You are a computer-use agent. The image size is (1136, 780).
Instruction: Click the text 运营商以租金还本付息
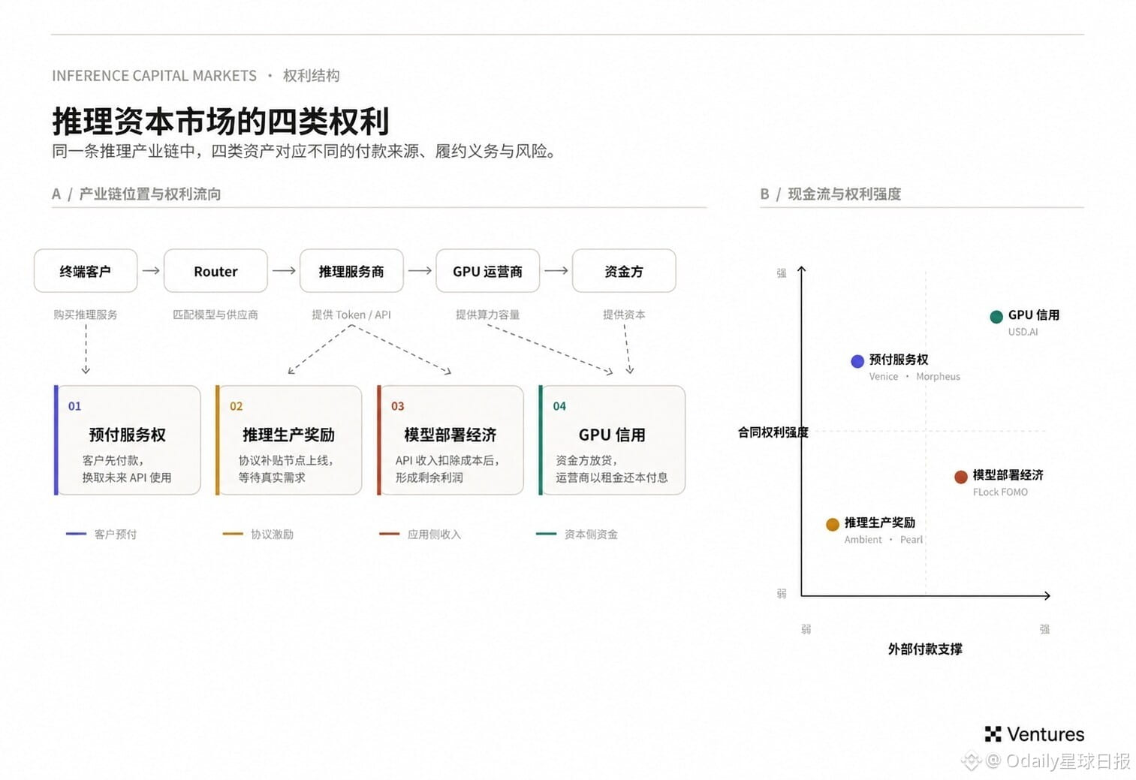(x=612, y=477)
